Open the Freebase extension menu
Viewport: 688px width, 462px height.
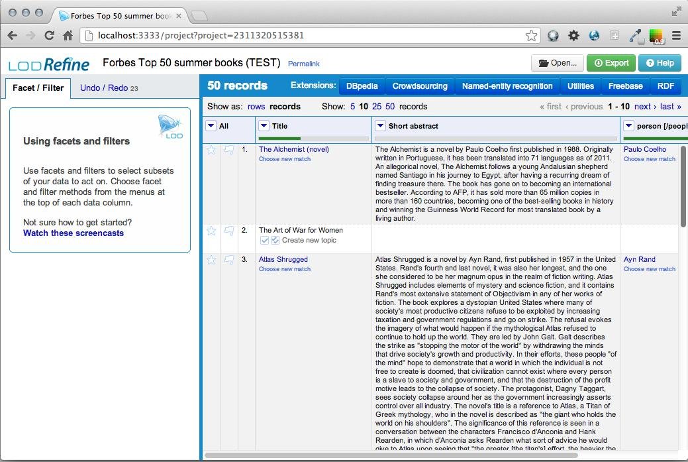[625, 86]
